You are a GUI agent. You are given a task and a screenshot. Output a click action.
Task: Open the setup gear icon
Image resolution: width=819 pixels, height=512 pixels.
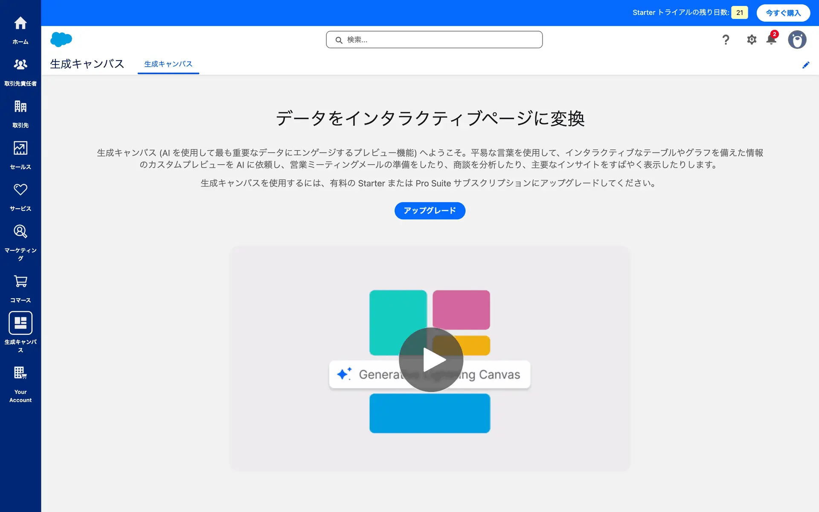coord(751,40)
